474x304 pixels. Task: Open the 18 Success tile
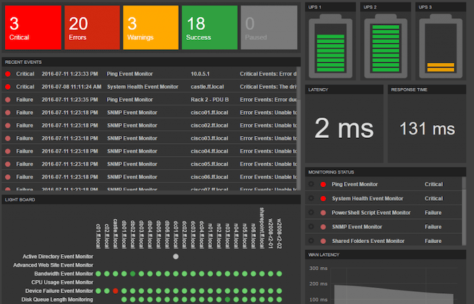point(209,28)
